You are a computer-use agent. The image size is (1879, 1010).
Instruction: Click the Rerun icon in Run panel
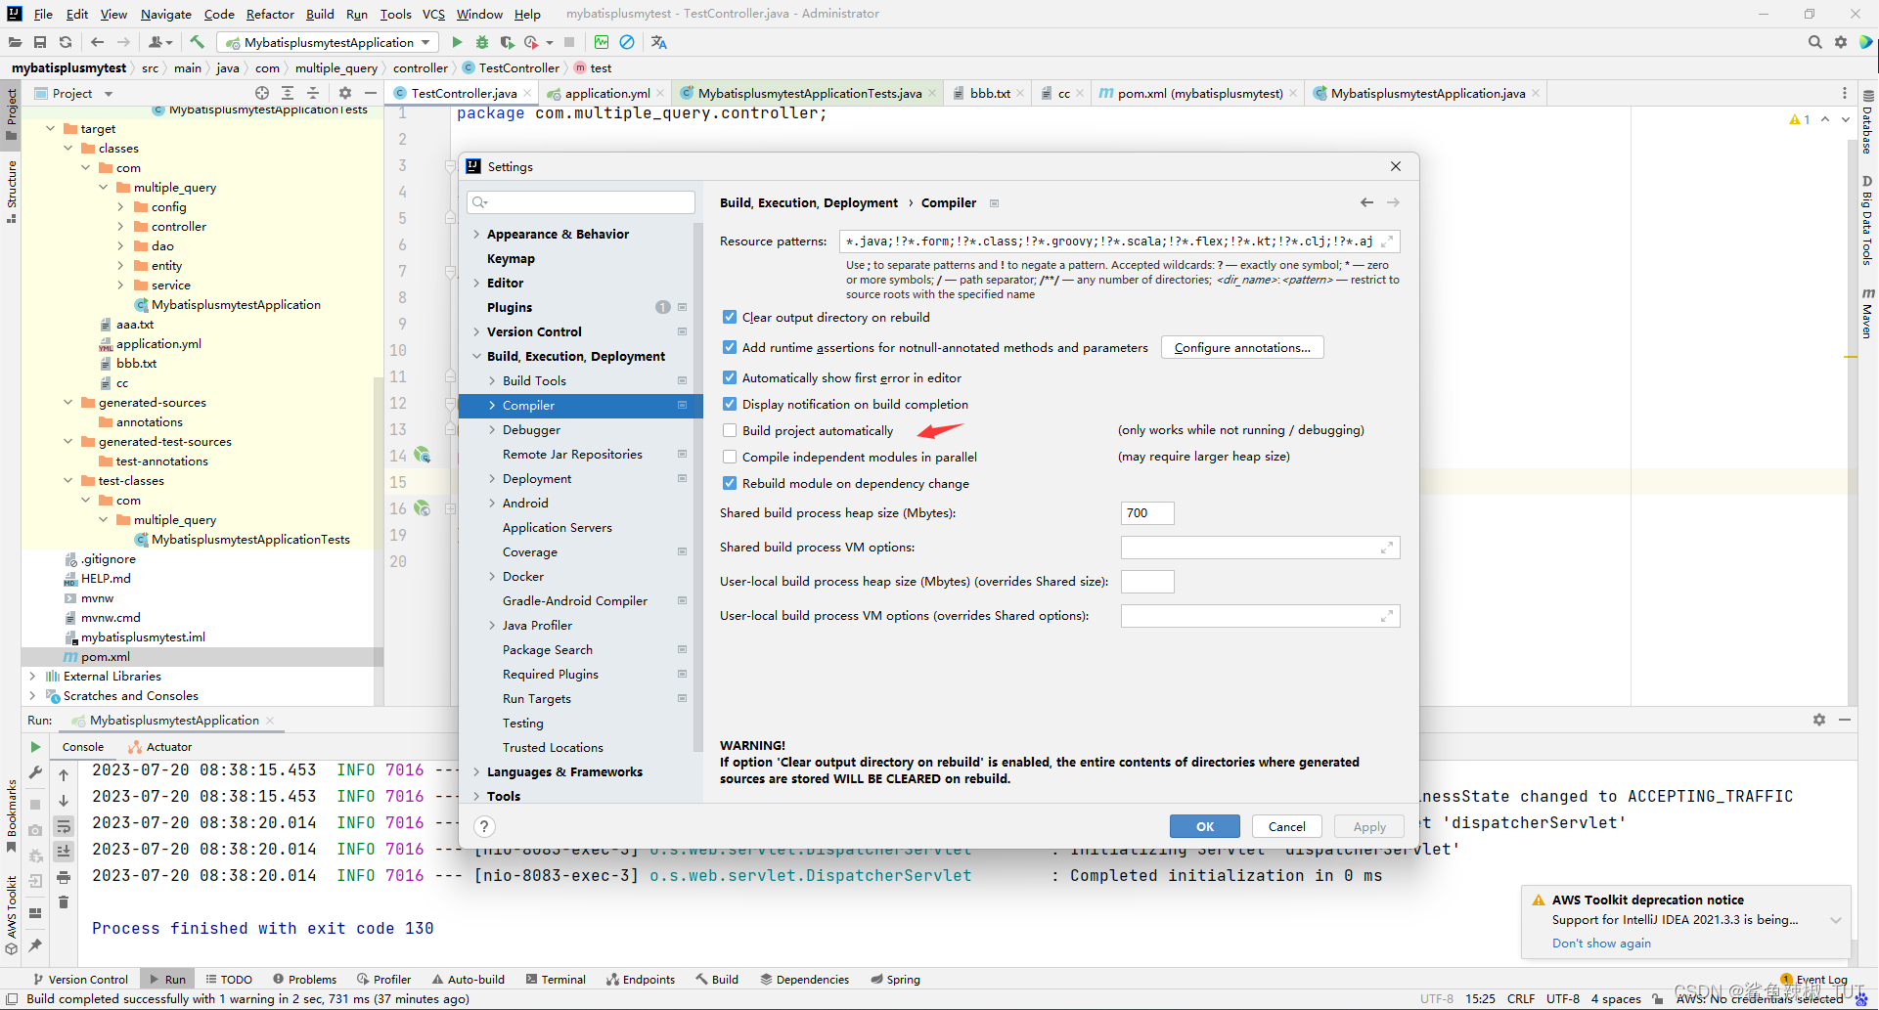point(35,747)
